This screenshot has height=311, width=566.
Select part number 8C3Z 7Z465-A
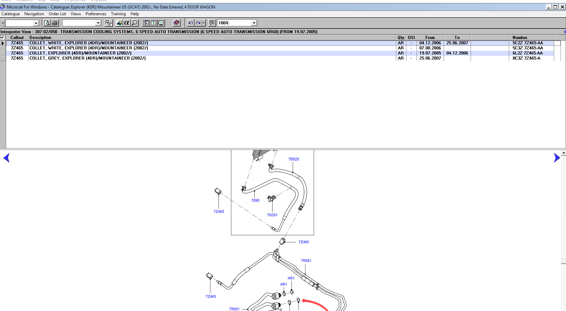[x=526, y=58]
